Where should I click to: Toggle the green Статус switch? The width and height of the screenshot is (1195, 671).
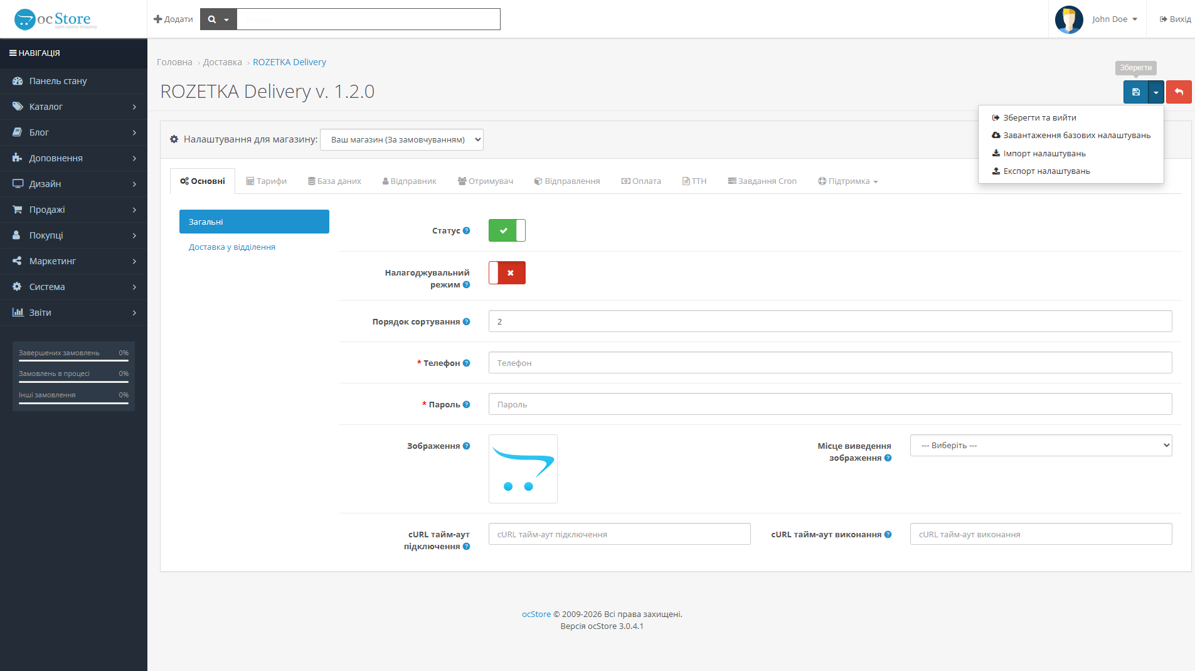[x=507, y=230]
